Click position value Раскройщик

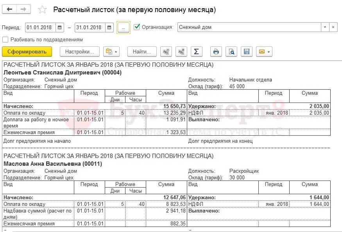pyautogui.click(x=244, y=171)
